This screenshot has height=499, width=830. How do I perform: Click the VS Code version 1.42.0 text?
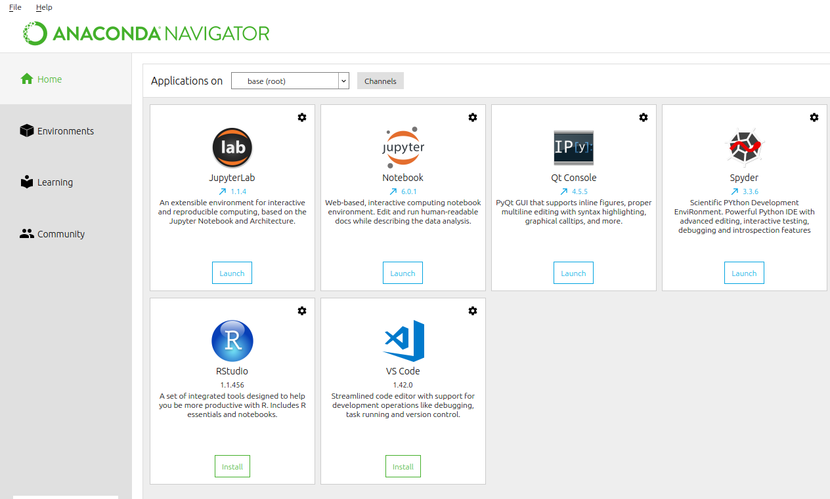point(403,385)
